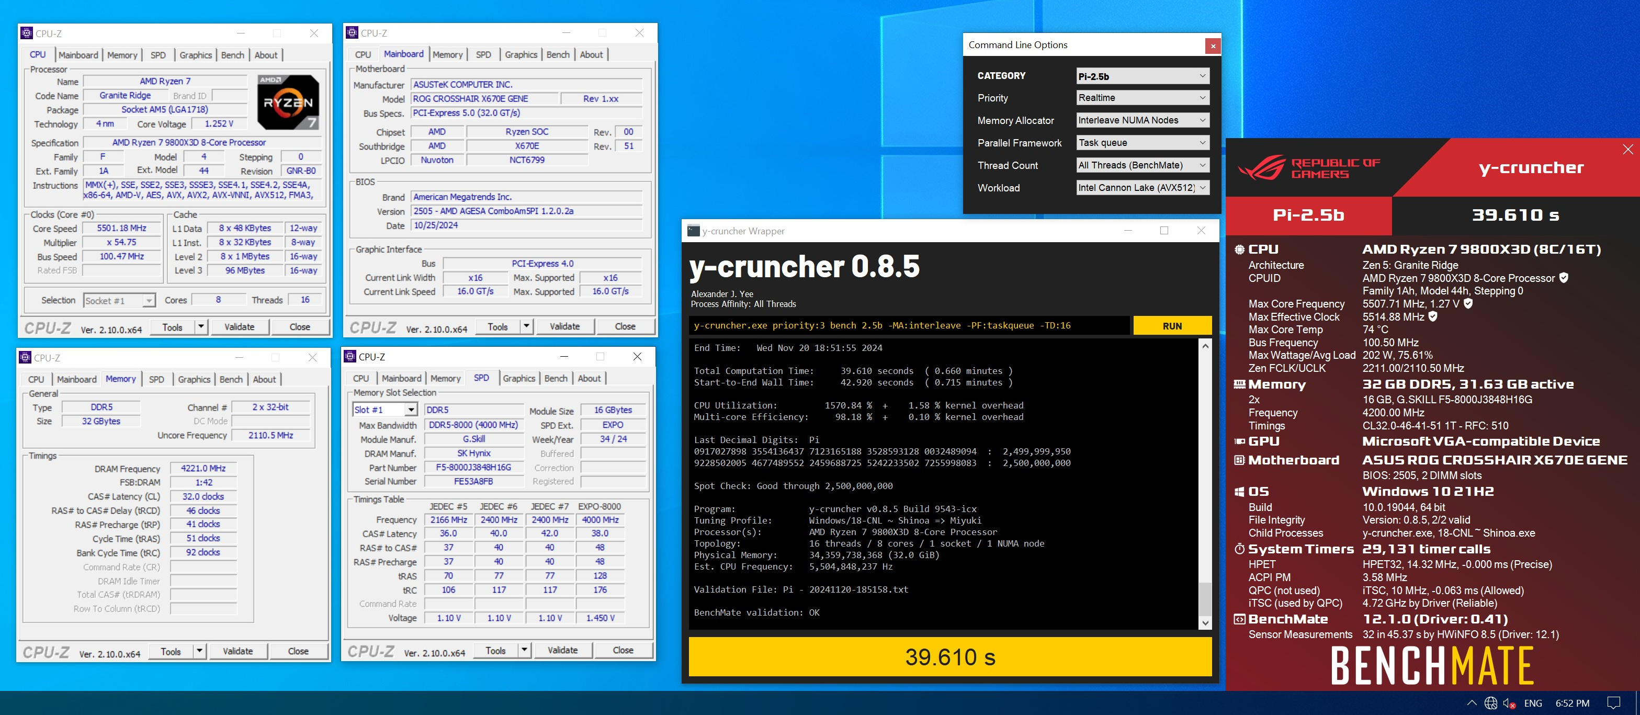Click CPU-Z app icon in Memory window titlebar
Screen dimensions: 1640x715
pyautogui.click(x=26, y=357)
